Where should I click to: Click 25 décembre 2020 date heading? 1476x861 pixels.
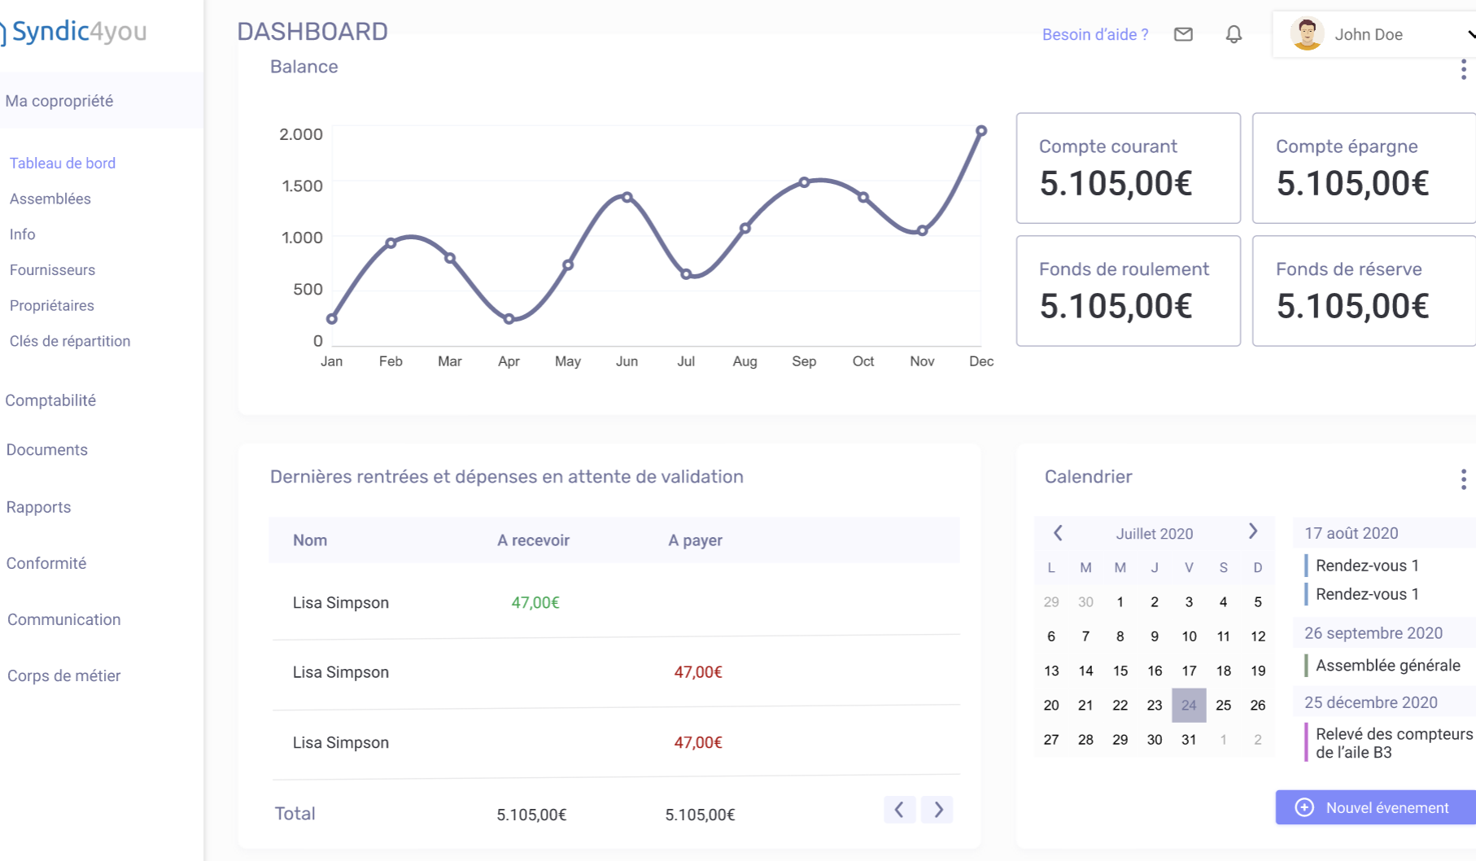tap(1371, 702)
